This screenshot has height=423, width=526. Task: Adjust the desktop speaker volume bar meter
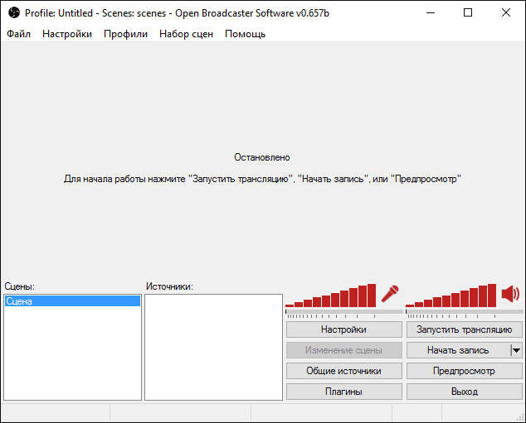point(451,296)
